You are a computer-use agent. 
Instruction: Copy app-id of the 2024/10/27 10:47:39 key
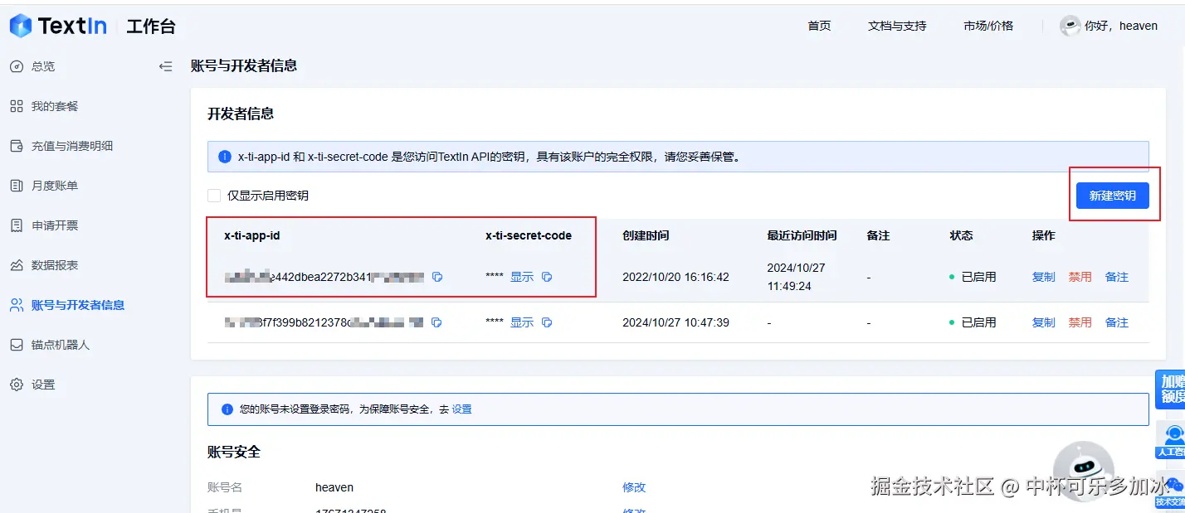[436, 322]
